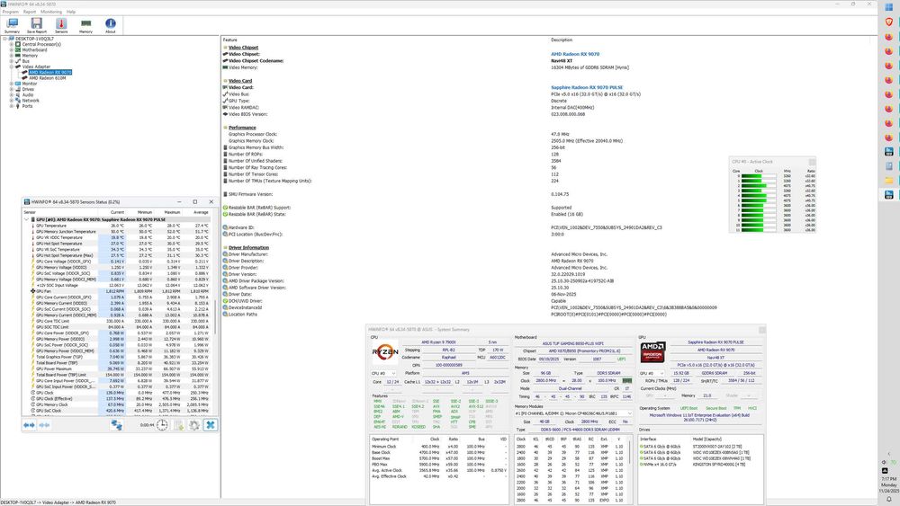Image resolution: width=900 pixels, height=506 pixels.
Task: Expand the Motherboard tree node
Action: (x=11, y=49)
